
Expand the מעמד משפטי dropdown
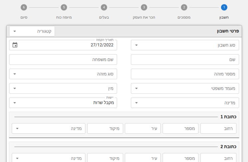pos(185,88)
